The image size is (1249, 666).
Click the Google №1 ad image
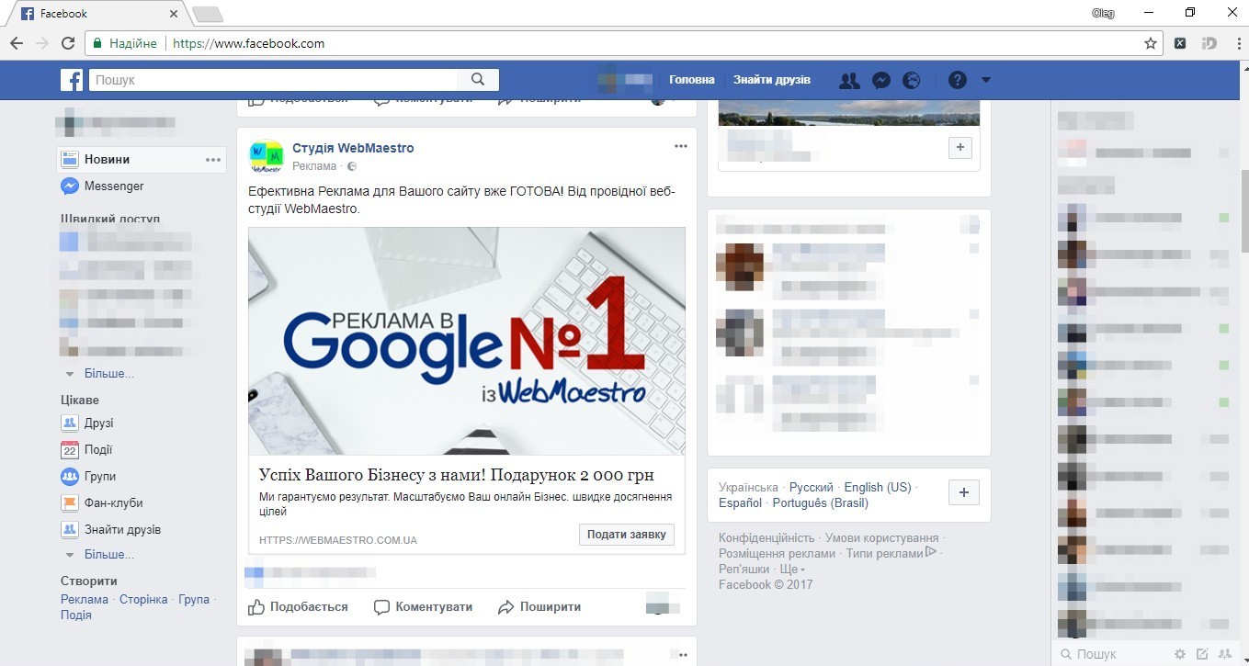(x=467, y=341)
